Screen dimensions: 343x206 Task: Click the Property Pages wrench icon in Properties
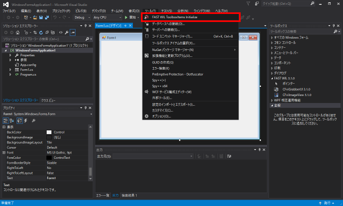coord(34,120)
